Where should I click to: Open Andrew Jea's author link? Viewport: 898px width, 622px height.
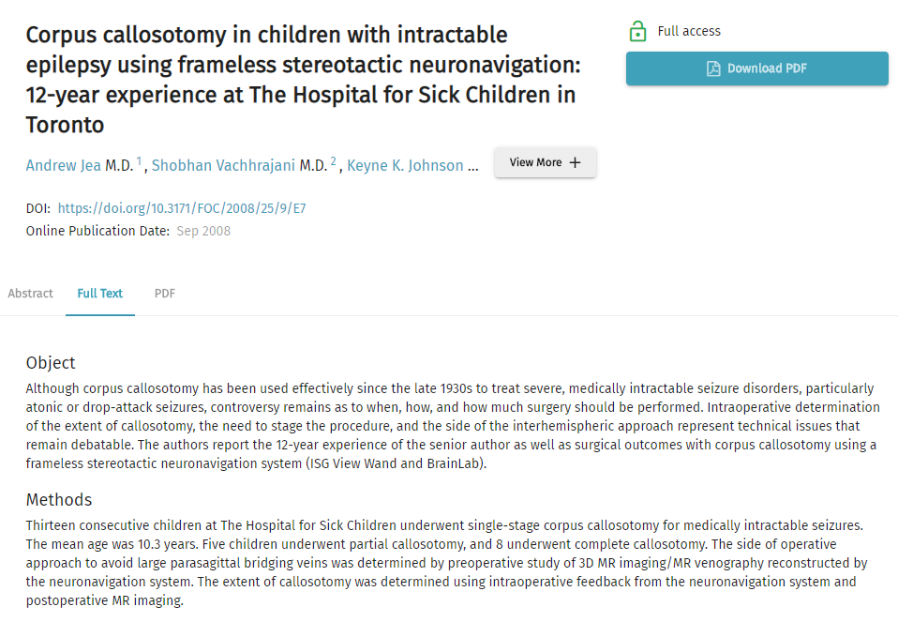(64, 166)
